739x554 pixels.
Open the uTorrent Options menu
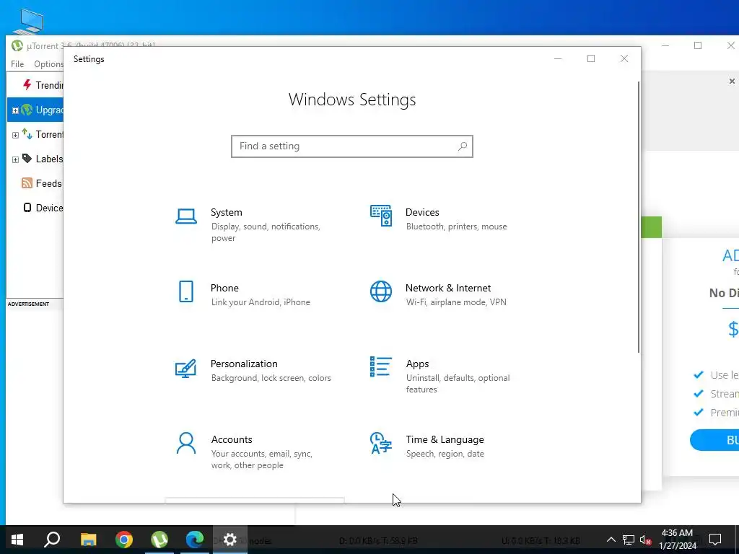point(48,64)
